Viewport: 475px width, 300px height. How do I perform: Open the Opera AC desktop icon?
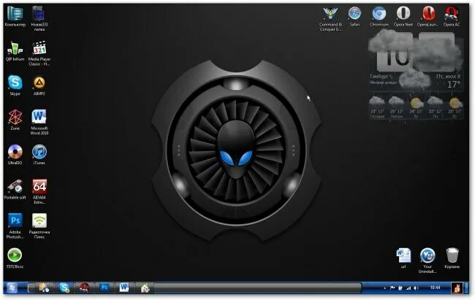pyautogui.click(x=452, y=17)
